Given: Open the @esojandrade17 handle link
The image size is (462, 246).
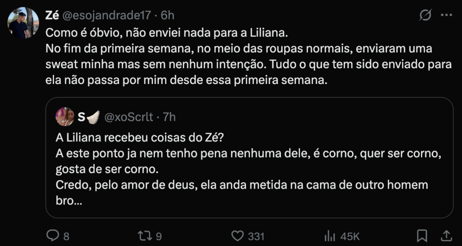Looking at the screenshot, I should [x=106, y=15].
